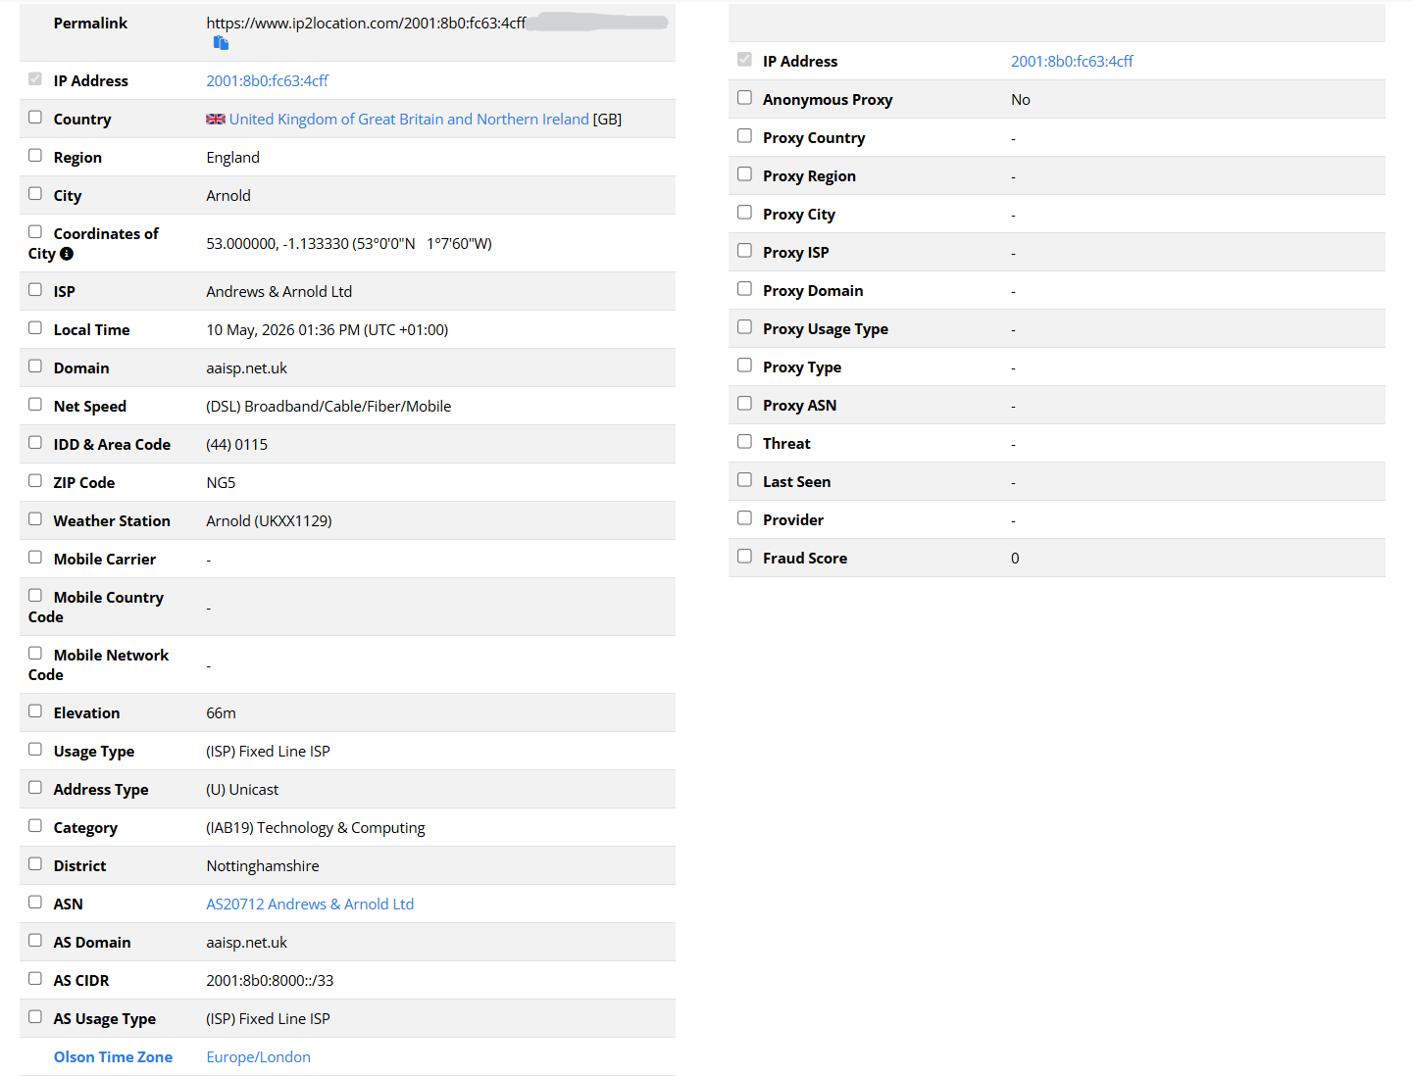Open the Coordinates of City info icon
The width and height of the screenshot is (1413, 1076).
(67, 254)
